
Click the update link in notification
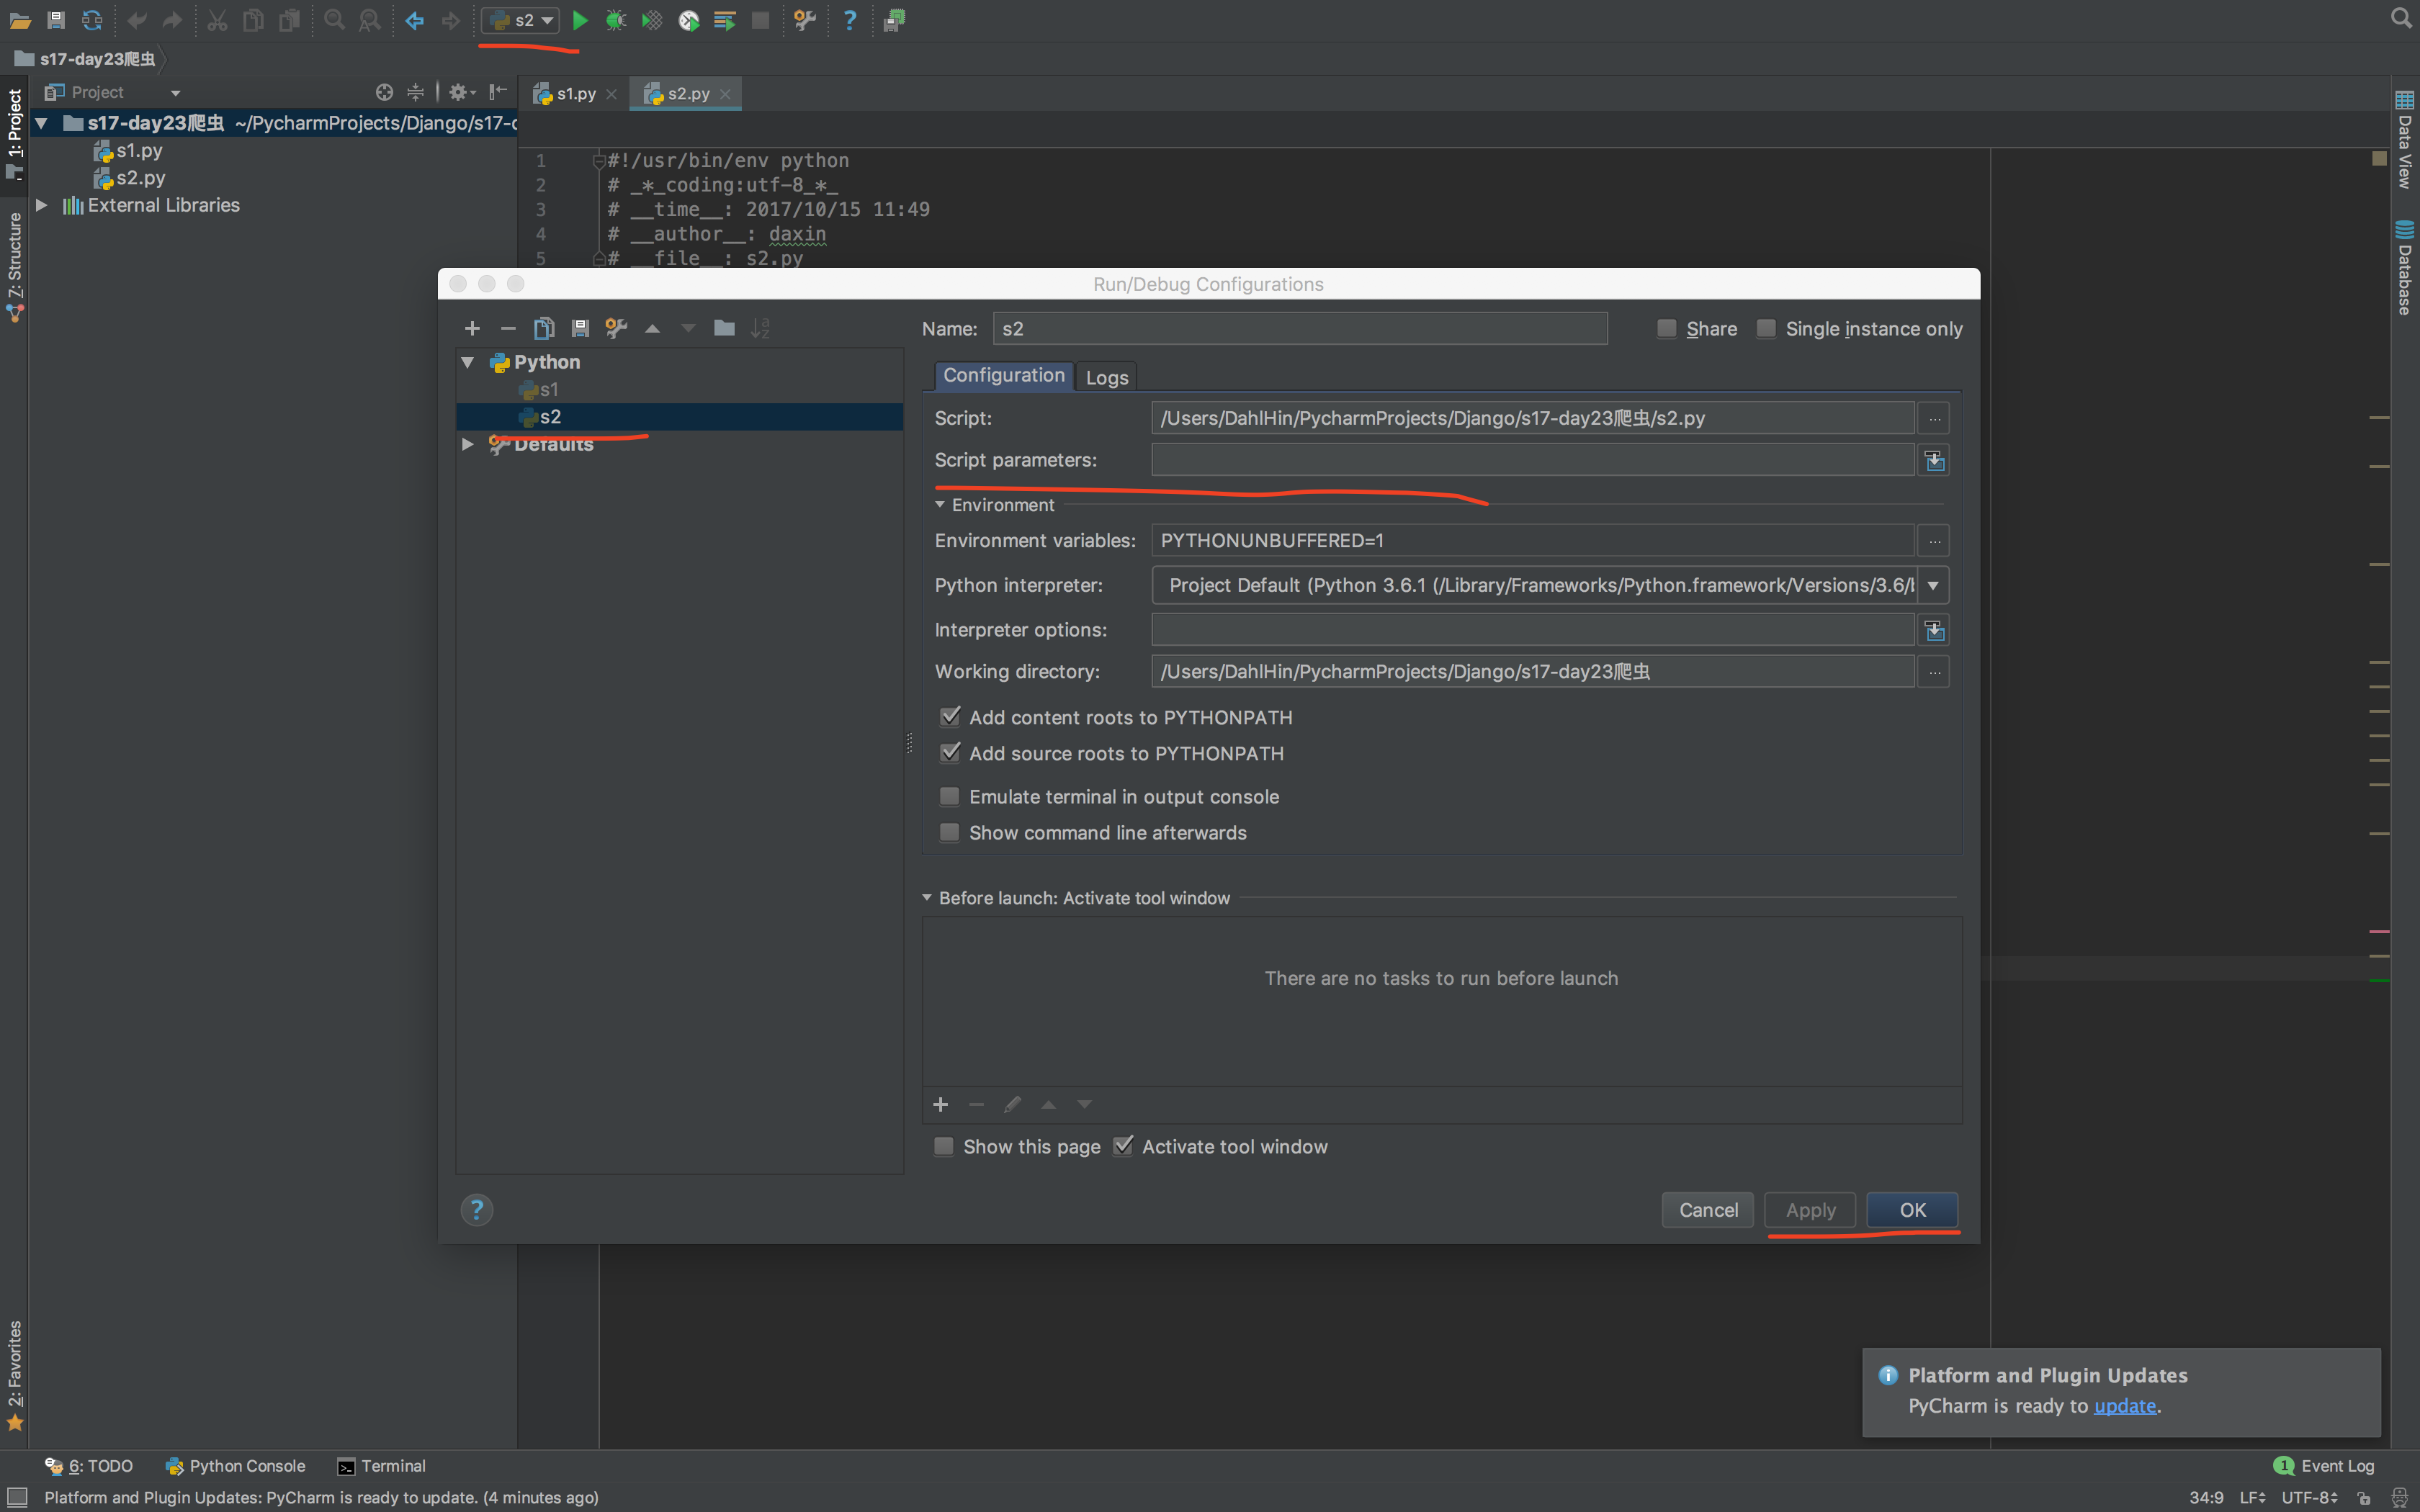(x=2125, y=1406)
